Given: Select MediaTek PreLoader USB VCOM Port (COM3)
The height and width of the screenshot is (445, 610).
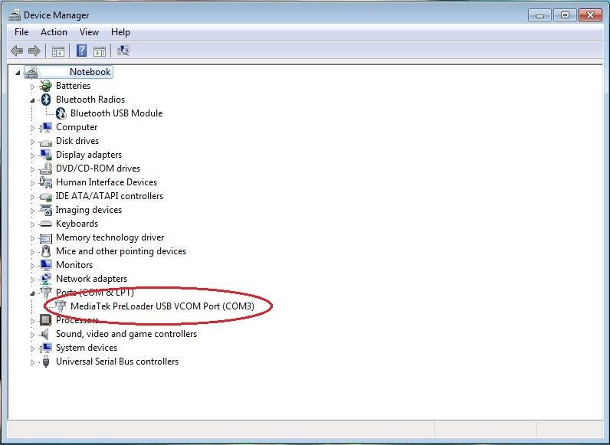Looking at the screenshot, I should (x=162, y=306).
